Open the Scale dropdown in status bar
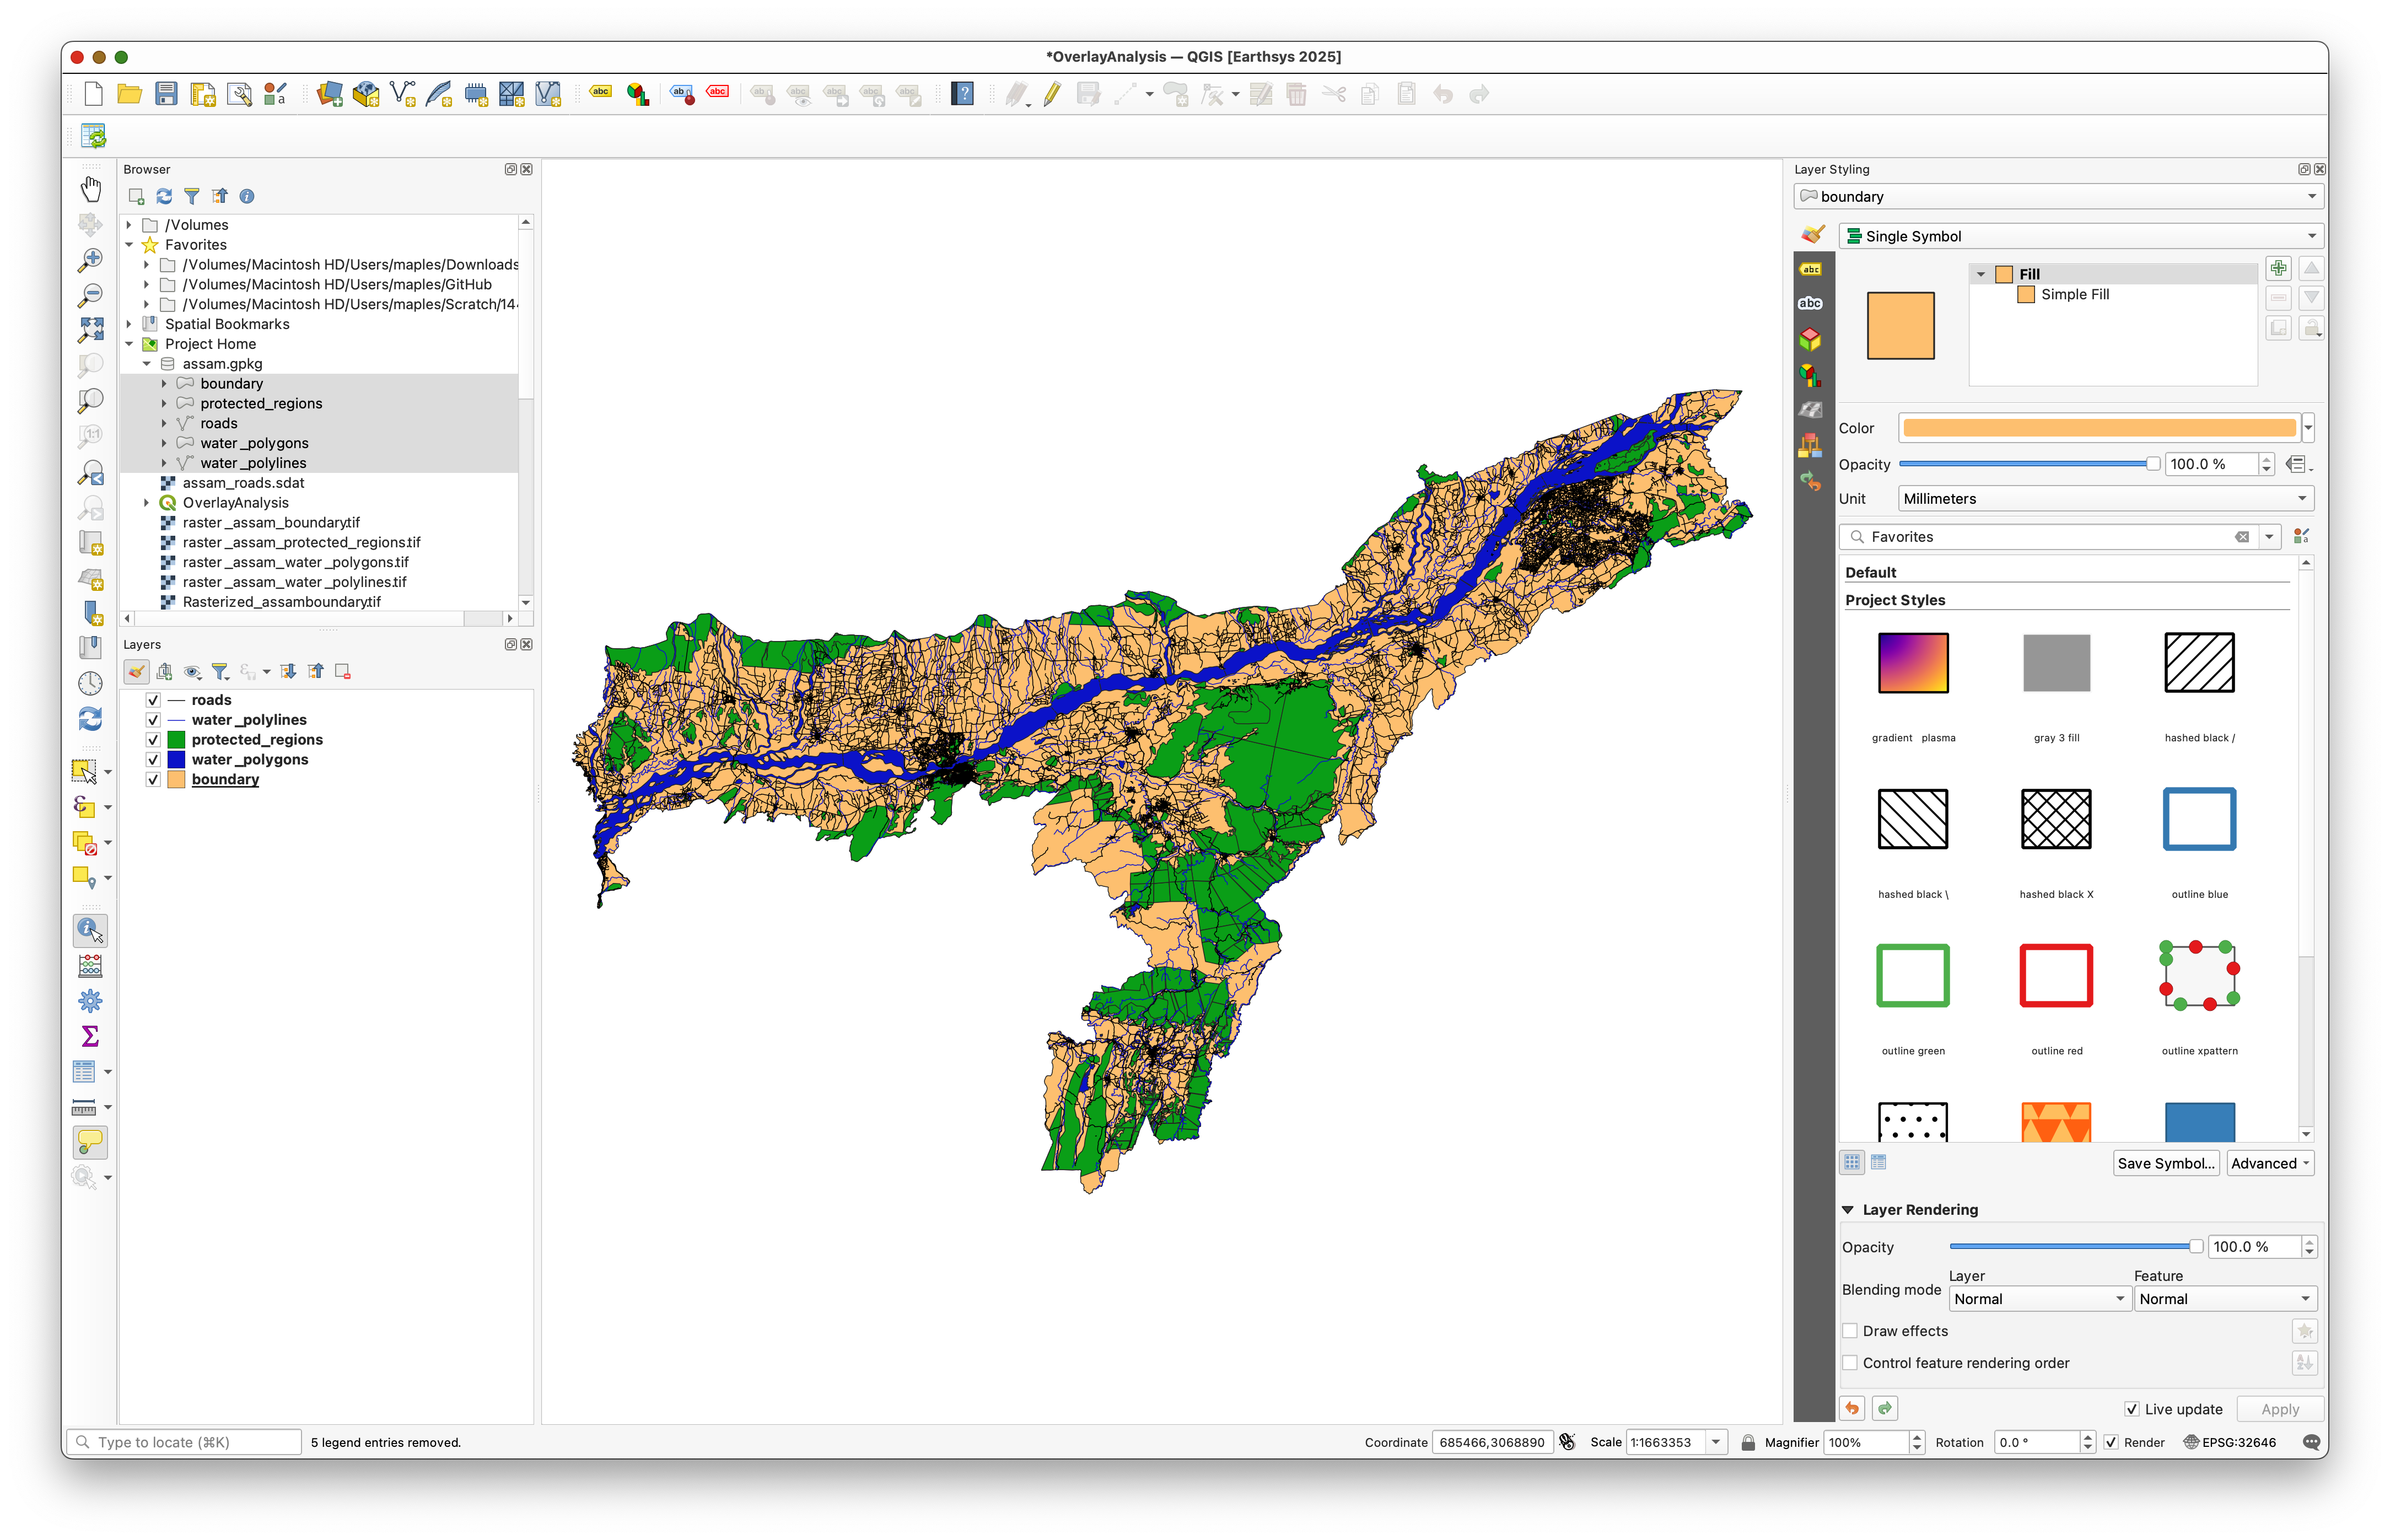Viewport: 2390px width, 1540px height. click(x=1716, y=1442)
